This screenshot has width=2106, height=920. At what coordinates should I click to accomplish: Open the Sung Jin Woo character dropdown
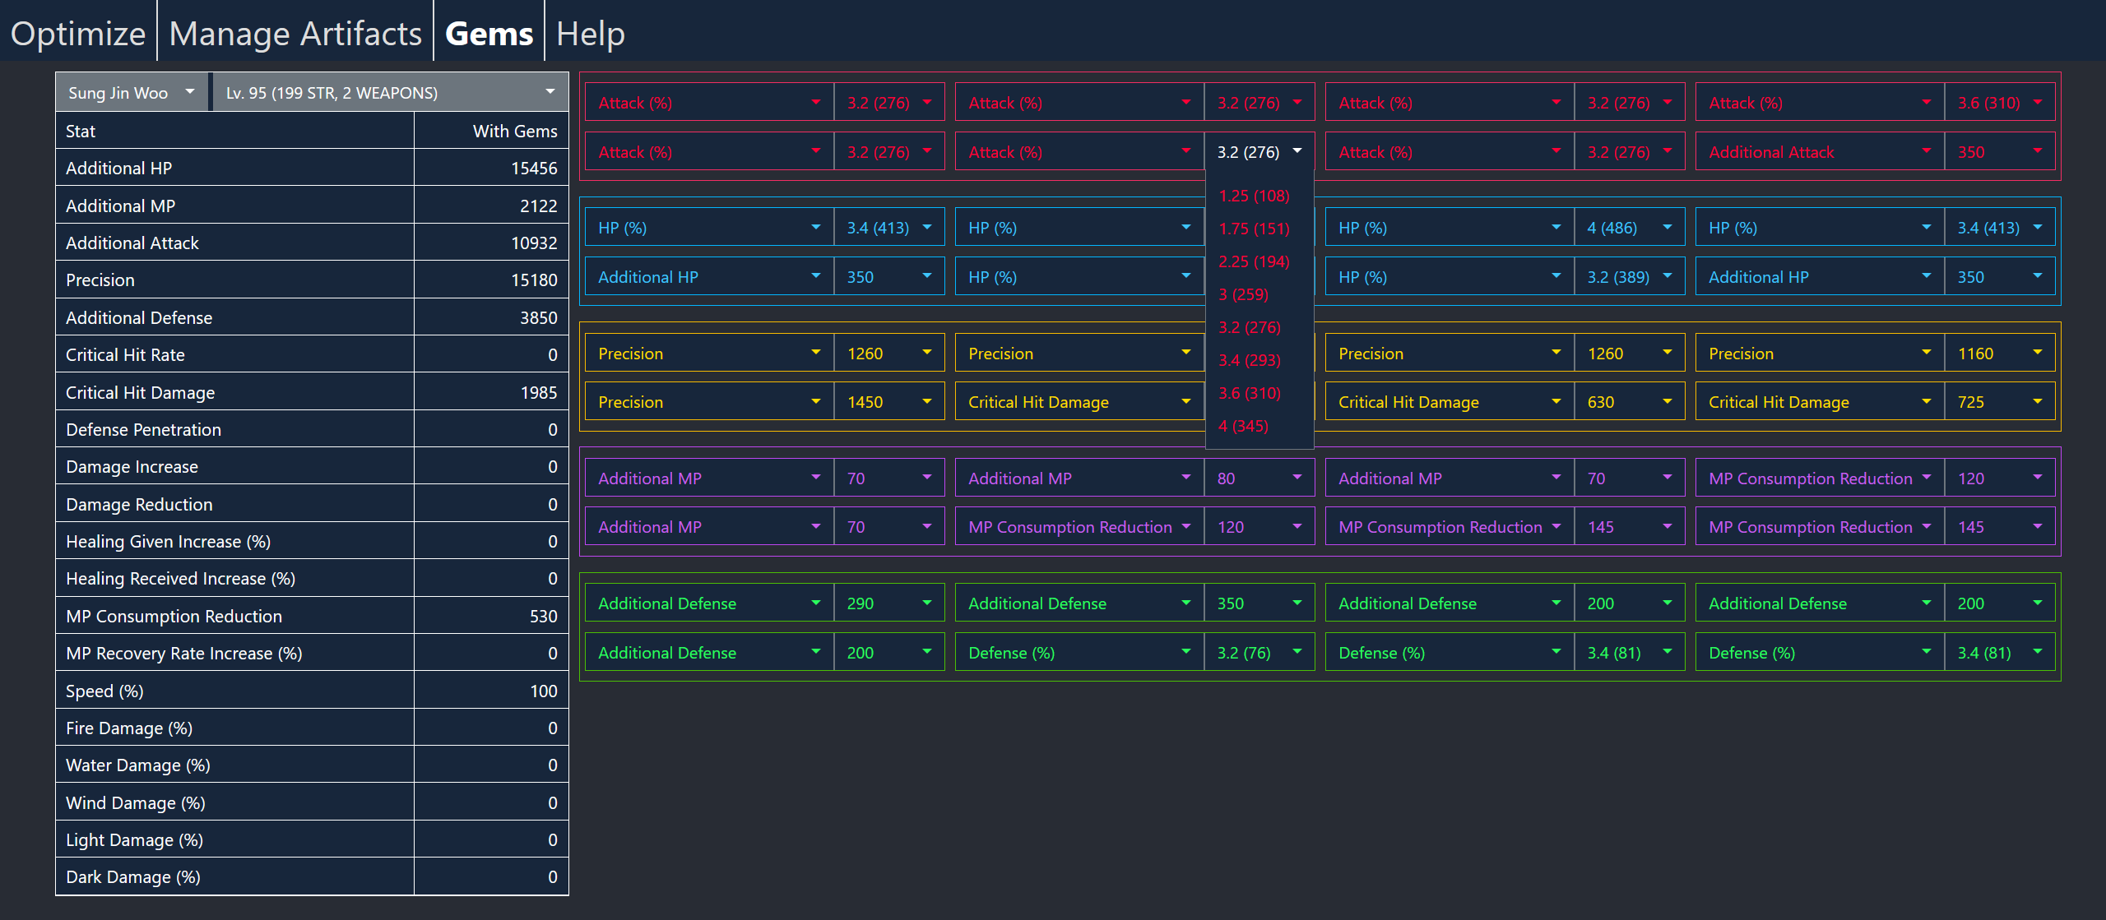[x=130, y=91]
